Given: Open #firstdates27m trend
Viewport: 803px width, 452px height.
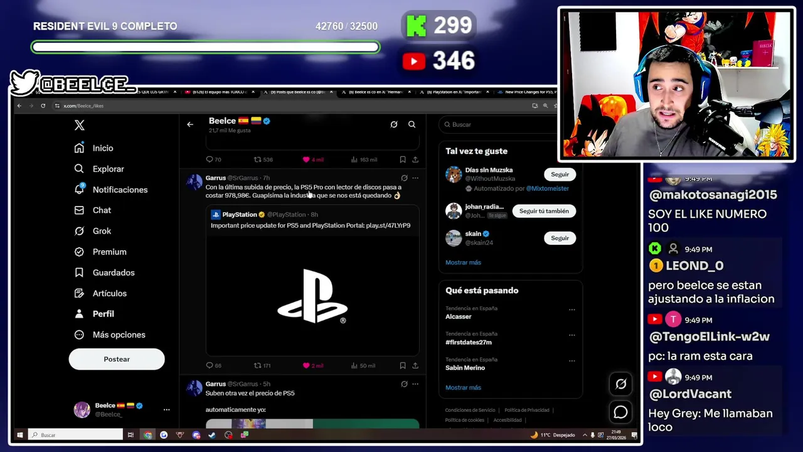Looking at the screenshot, I should coord(469,342).
